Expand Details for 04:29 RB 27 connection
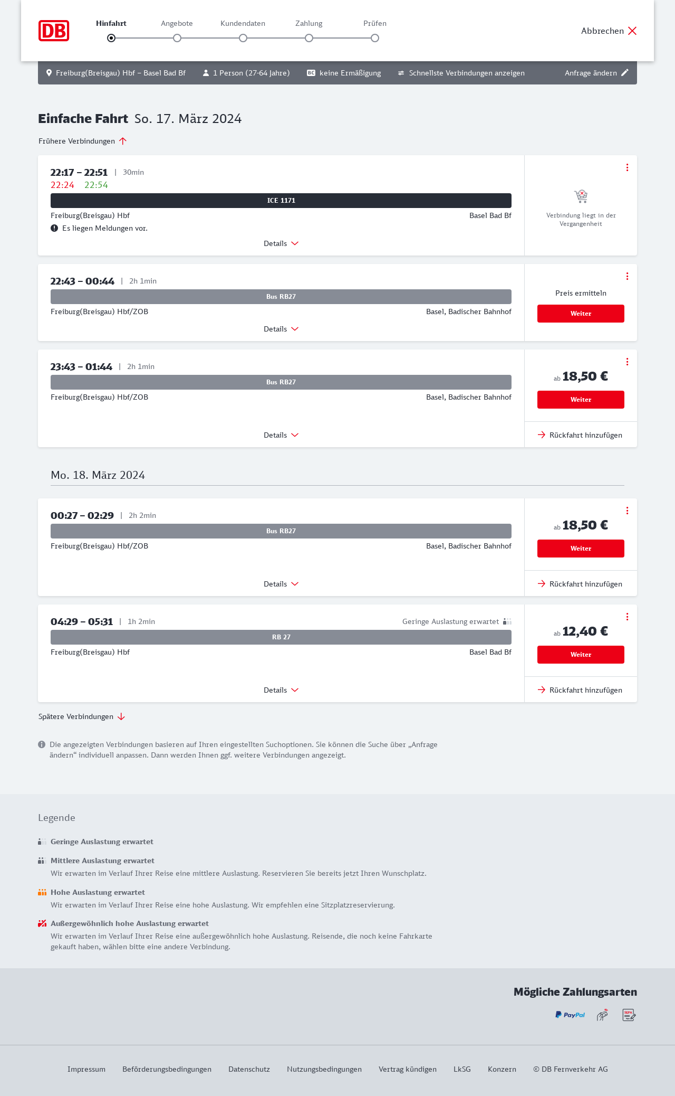Image resolution: width=675 pixels, height=1096 pixels. (281, 690)
